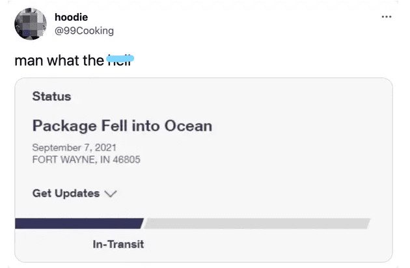Click the grey unfilled progress bar segment
The image size is (410, 268).
(x=257, y=224)
